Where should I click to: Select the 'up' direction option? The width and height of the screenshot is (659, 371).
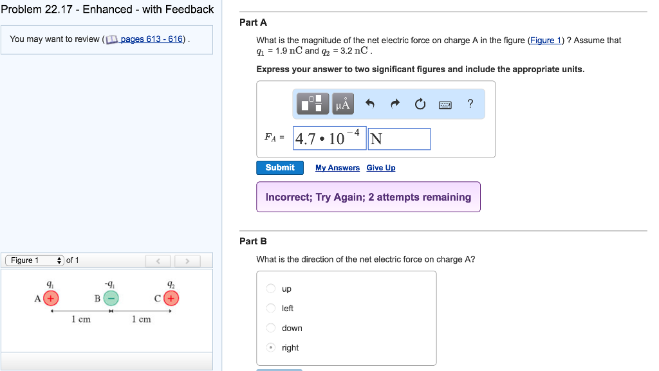272,289
